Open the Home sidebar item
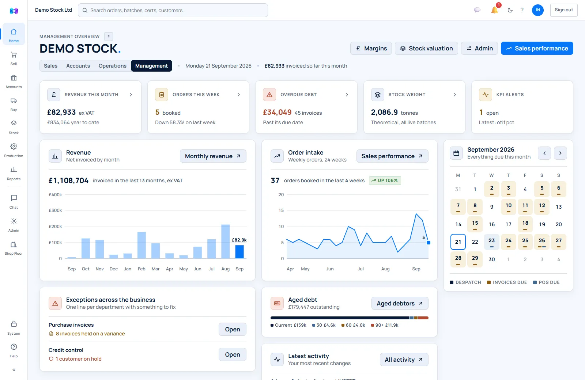Viewport: 585px width, 380px height. [x=14, y=34]
